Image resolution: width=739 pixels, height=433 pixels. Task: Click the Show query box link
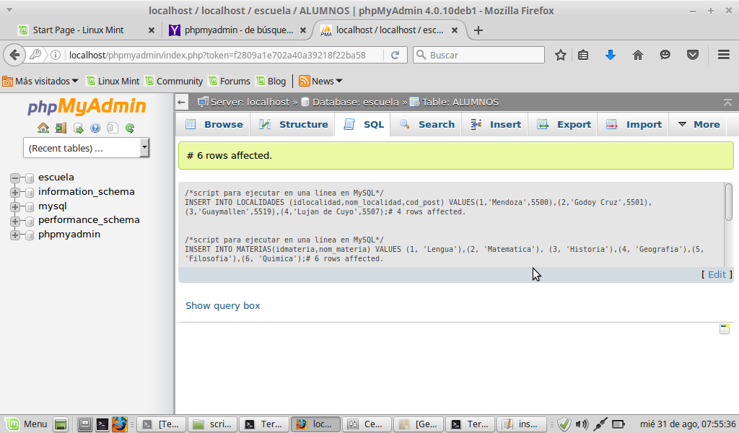[x=222, y=305]
